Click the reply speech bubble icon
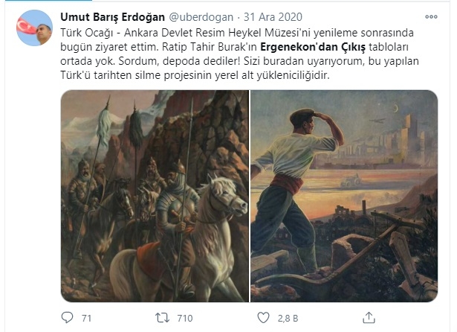 68,317
